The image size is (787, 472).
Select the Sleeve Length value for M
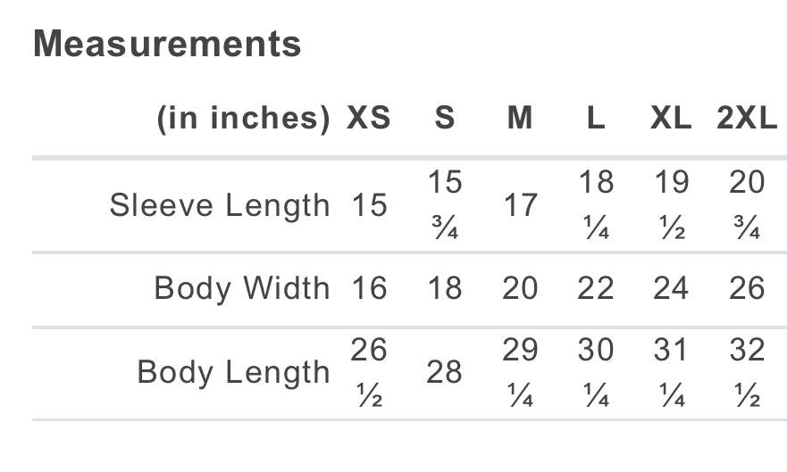point(520,206)
